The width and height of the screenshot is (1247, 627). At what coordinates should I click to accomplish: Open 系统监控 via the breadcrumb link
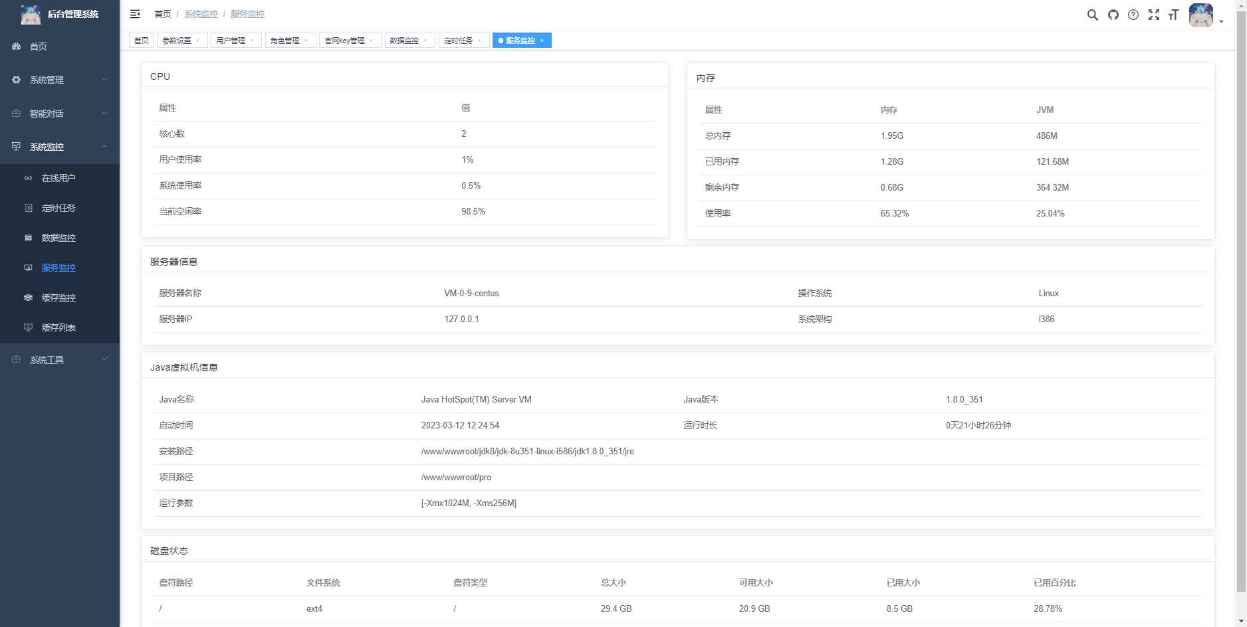click(x=201, y=14)
